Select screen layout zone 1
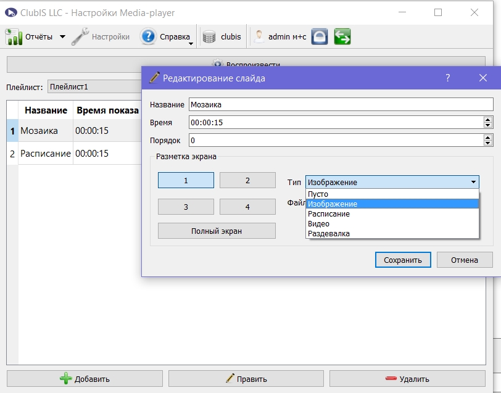501x393 pixels. pyautogui.click(x=186, y=180)
